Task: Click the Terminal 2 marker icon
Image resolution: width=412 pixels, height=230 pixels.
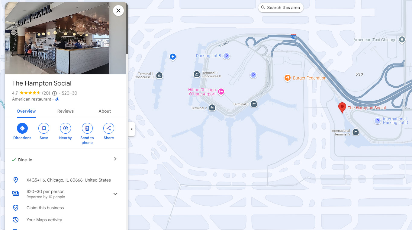Action: [212, 107]
